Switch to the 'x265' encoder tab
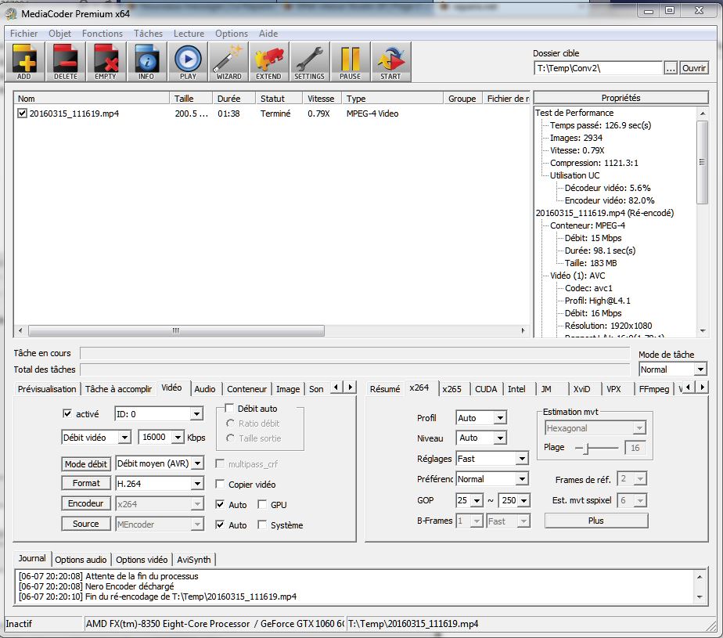 coord(452,389)
